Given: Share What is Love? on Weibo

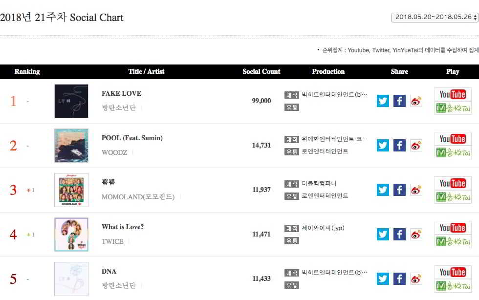Looking at the screenshot, I should point(416,235).
